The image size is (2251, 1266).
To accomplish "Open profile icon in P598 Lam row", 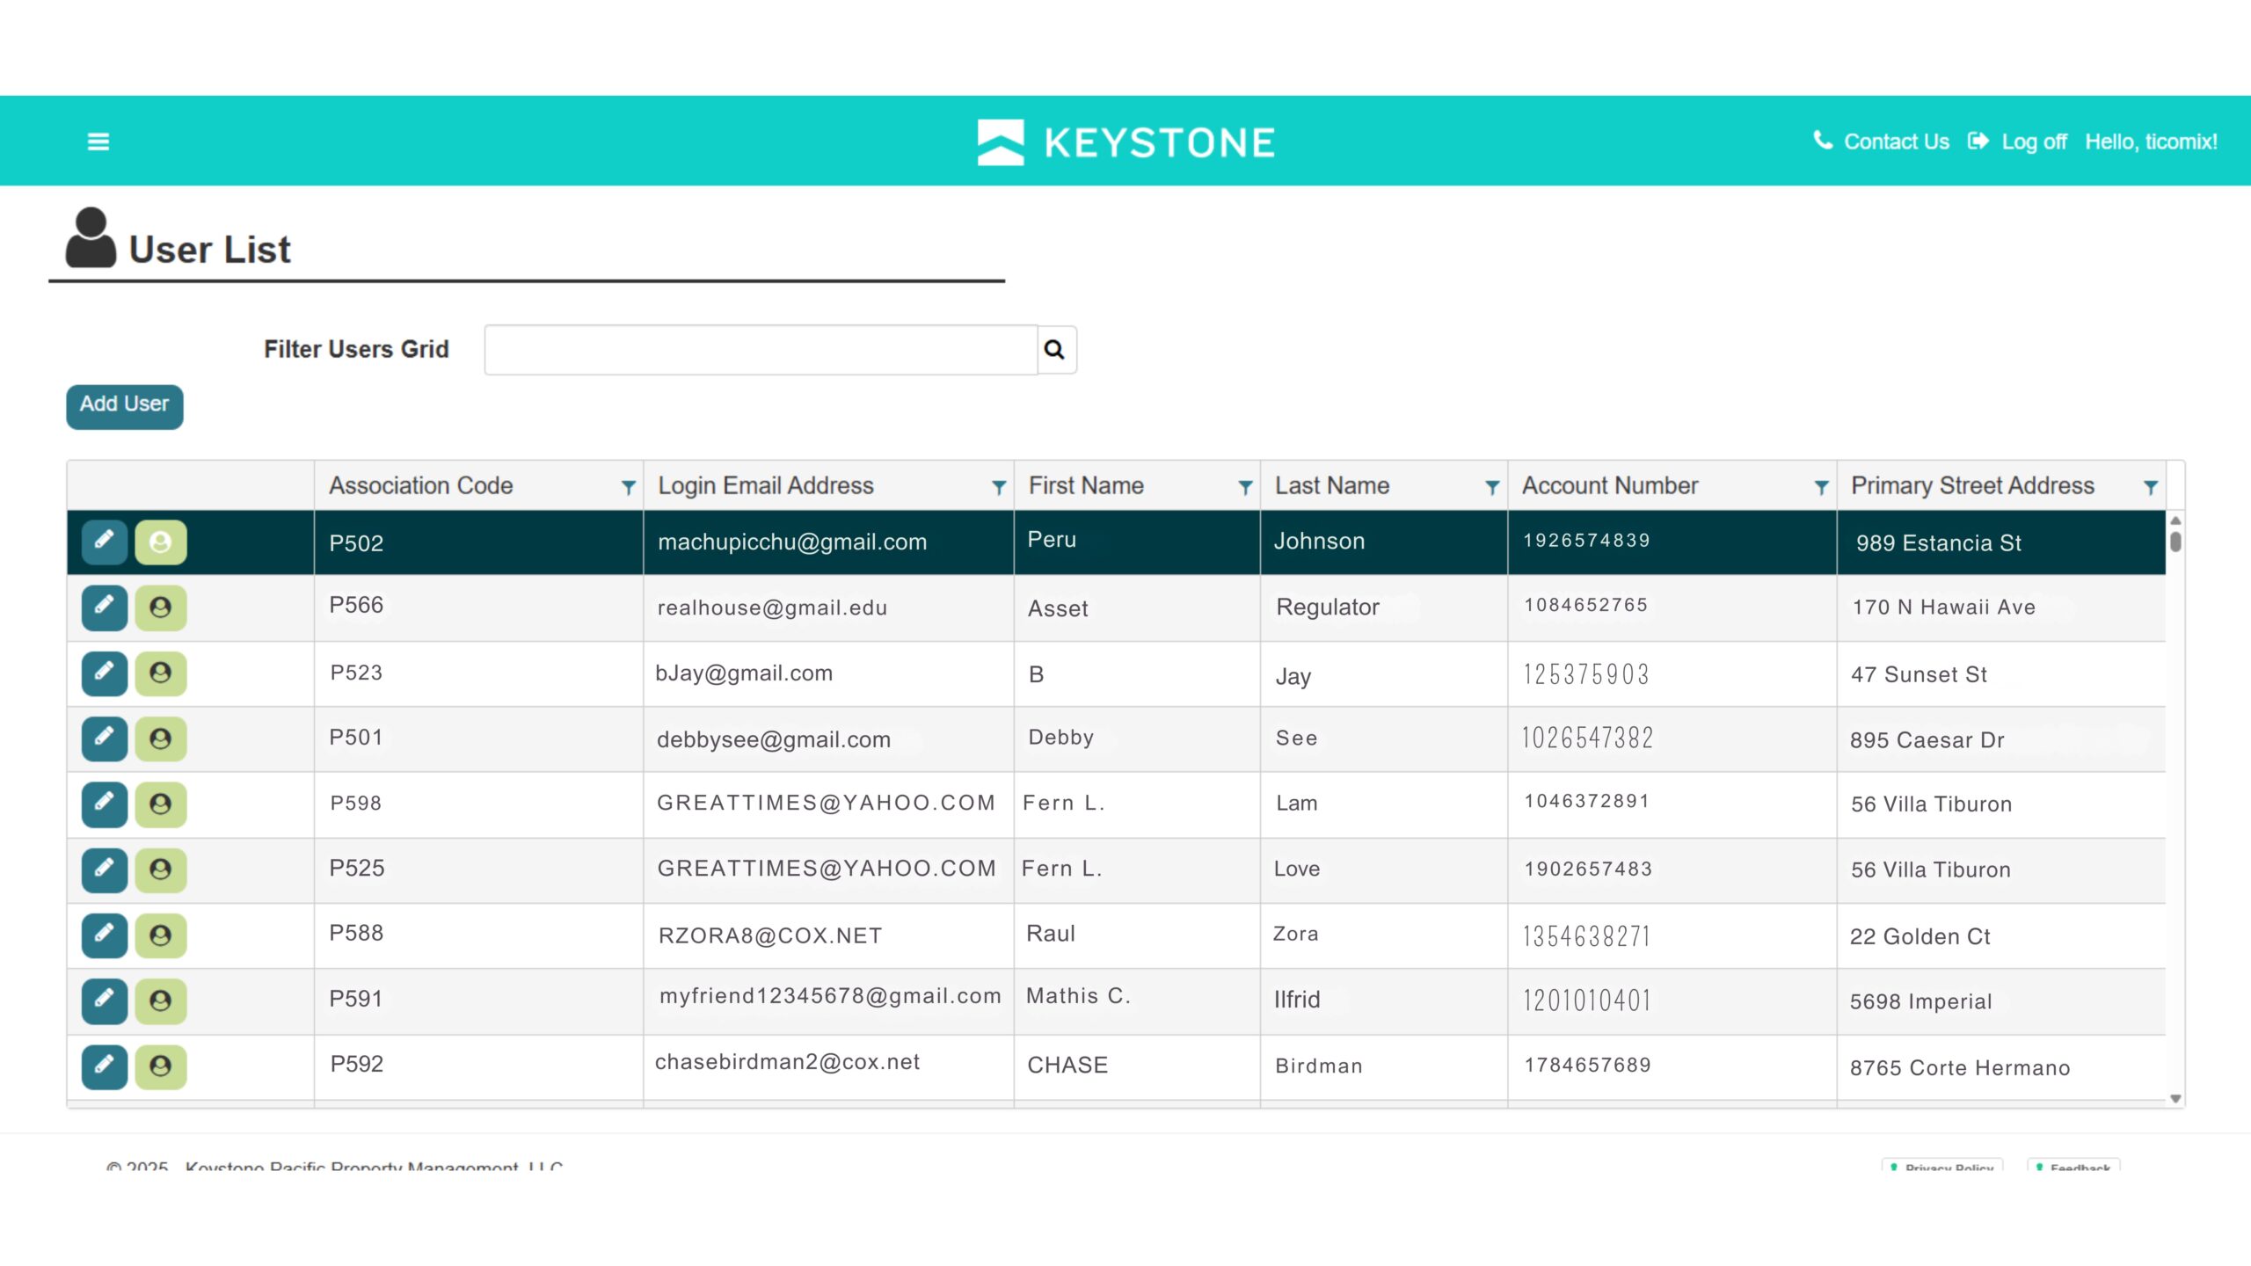I will pos(160,804).
